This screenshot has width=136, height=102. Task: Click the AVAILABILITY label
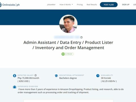click(107, 75)
